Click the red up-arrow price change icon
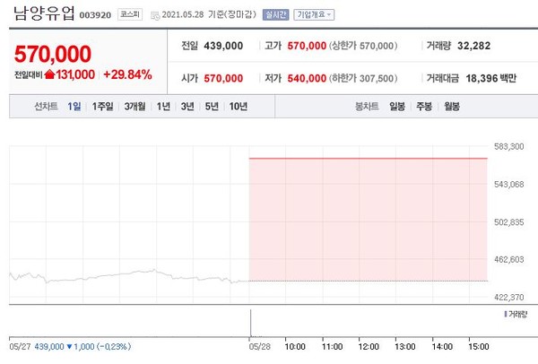 [49, 74]
